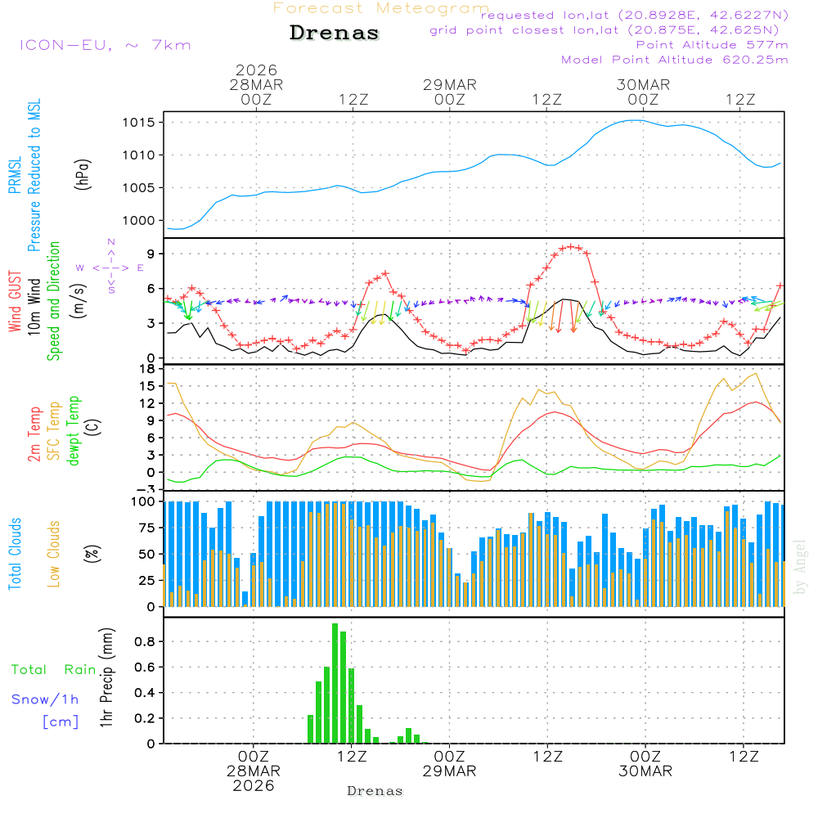Select the ICON-EU ~7km model label
Screen dimensions: 818x818
105,45
